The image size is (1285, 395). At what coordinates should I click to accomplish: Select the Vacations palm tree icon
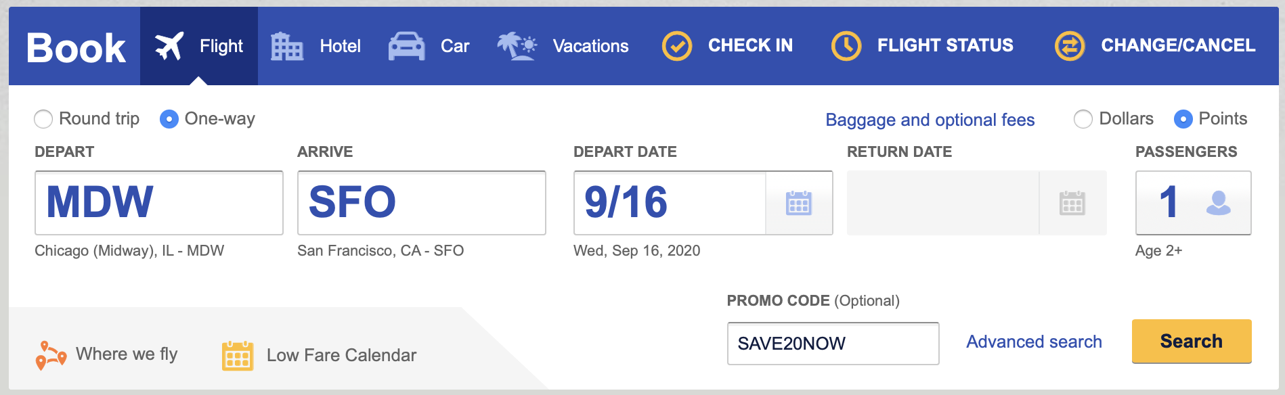pos(515,45)
